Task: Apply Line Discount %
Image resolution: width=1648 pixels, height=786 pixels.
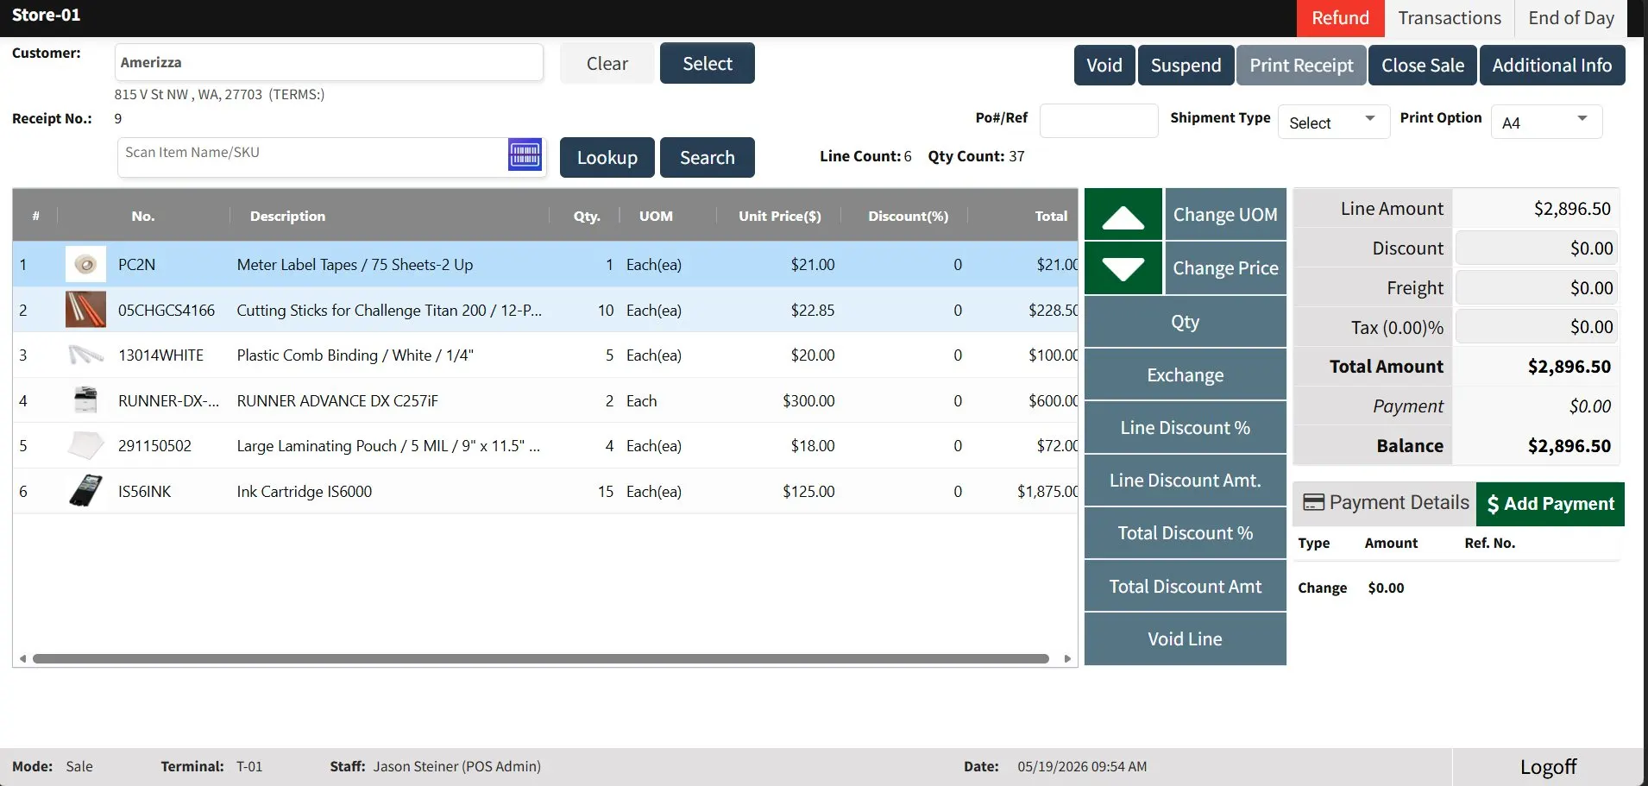Action: click(x=1186, y=427)
